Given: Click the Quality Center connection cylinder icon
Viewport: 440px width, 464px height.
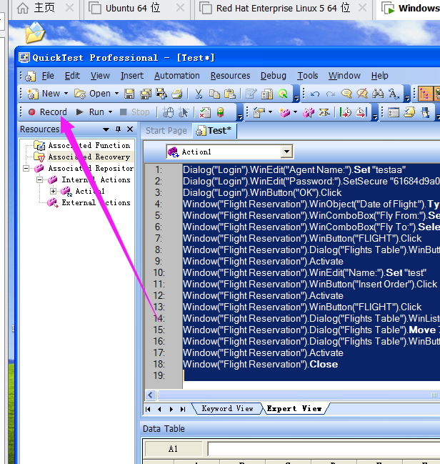Looking at the screenshot, I should tap(220, 112).
